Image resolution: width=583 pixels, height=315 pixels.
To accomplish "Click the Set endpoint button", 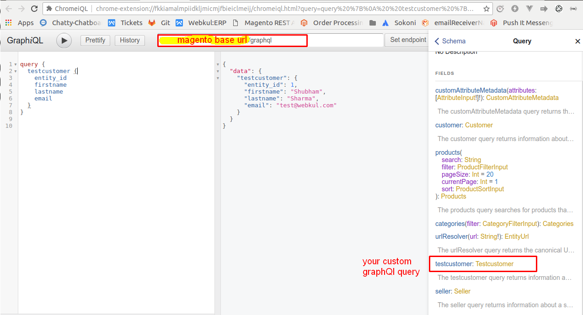I will [x=408, y=40].
